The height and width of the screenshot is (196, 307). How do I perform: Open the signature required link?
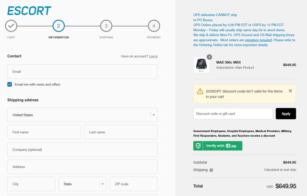click(258, 40)
